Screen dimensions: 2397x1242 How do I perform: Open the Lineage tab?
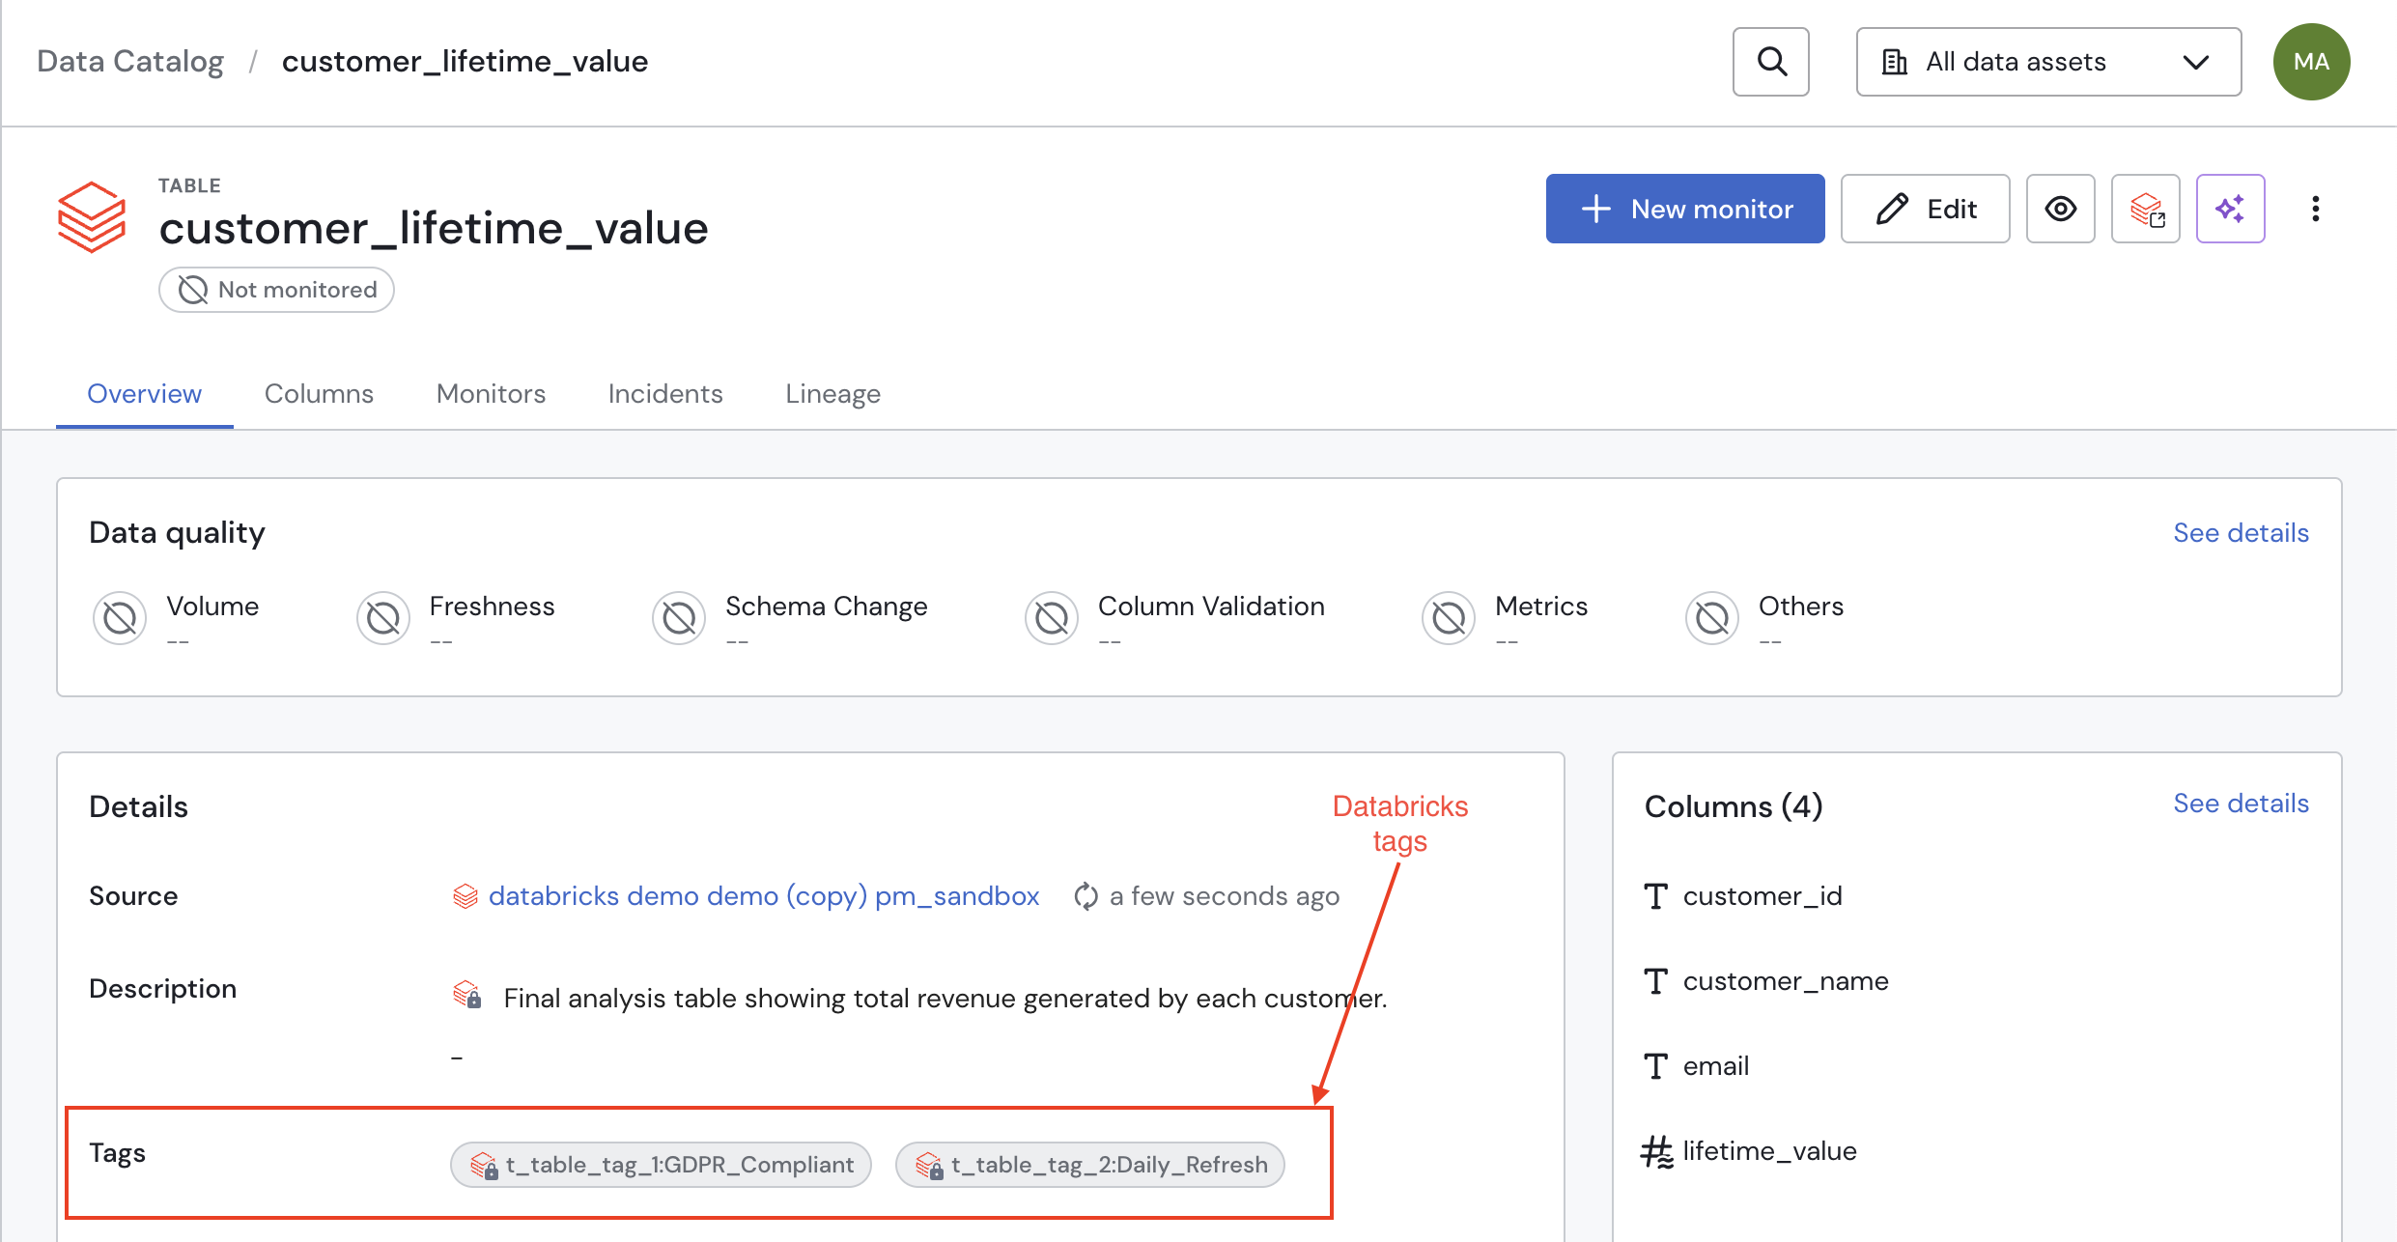pyautogui.click(x=832, y=394)
